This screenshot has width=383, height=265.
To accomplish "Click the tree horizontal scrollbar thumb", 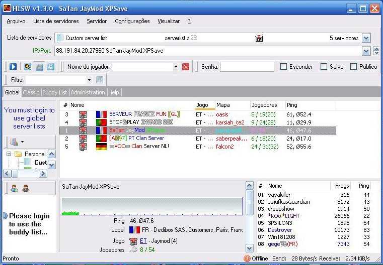I will pyautogui.click(x=15, y=174).
